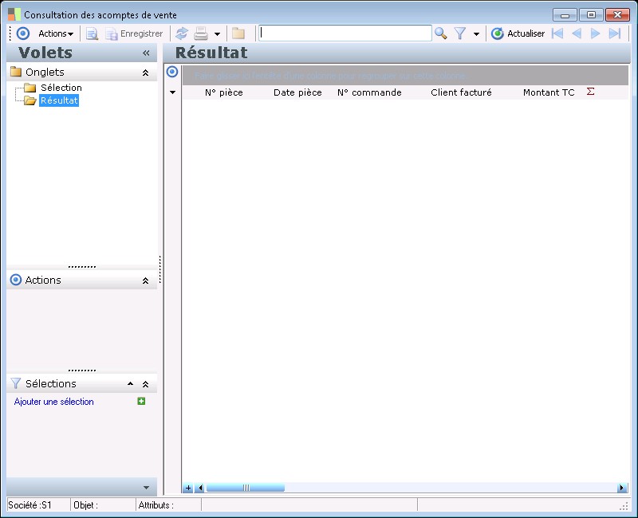
Task: Sort by Client facturé column header
Action: [461, 92]
